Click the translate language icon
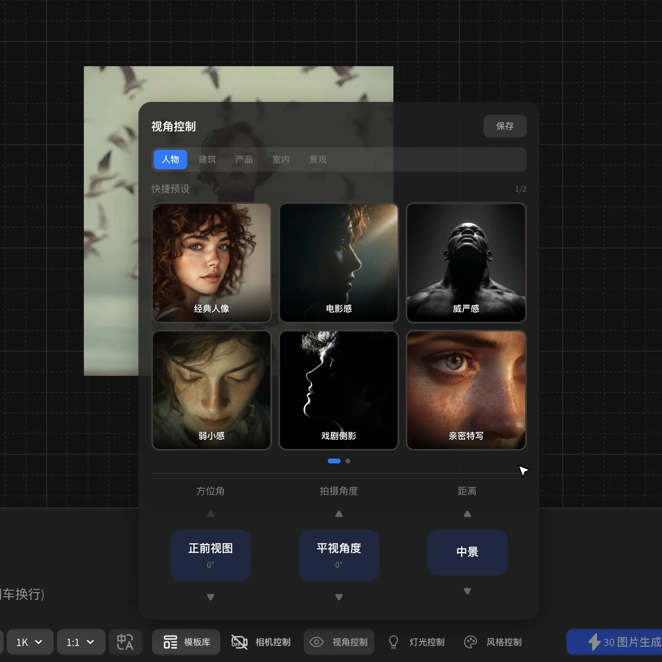This screenshot has height=662, width=662. tap(125, 642)
